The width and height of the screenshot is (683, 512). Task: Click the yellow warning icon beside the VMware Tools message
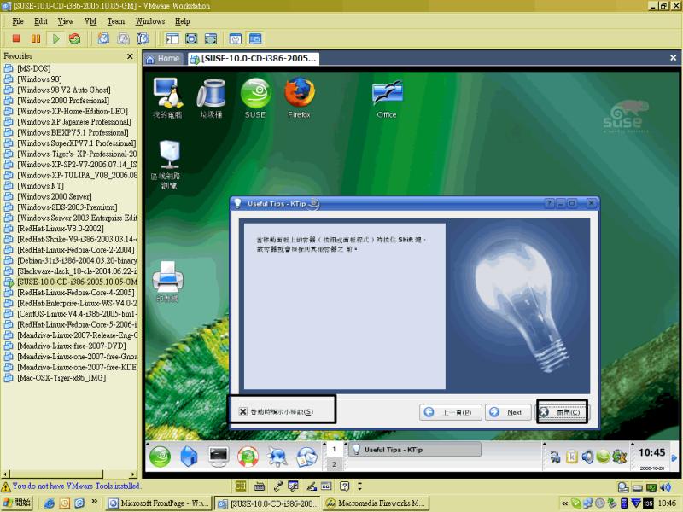6,486
